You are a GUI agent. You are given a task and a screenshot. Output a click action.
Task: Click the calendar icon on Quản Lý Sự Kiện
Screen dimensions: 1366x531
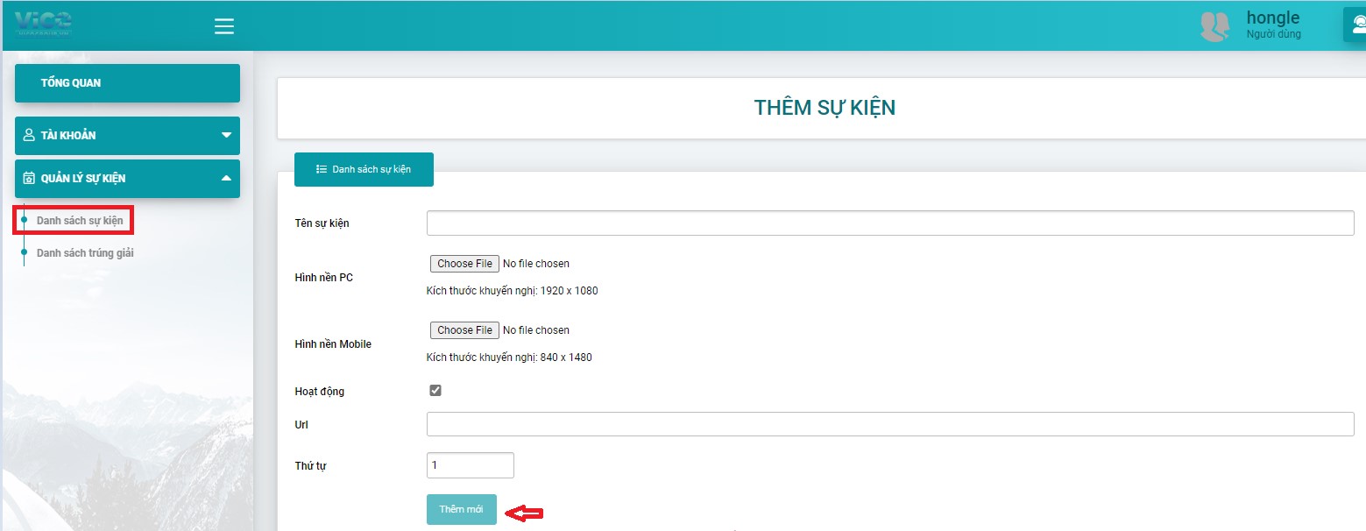pyautogui.click(x=29, y=178)
